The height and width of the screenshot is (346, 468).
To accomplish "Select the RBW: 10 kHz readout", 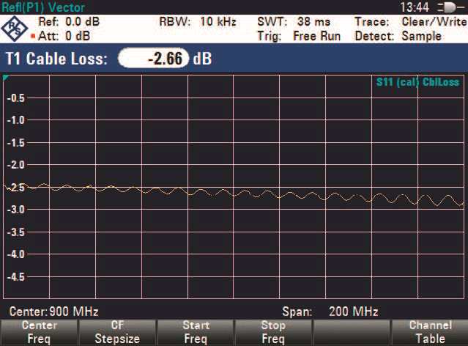I will [x=198, y=21].
